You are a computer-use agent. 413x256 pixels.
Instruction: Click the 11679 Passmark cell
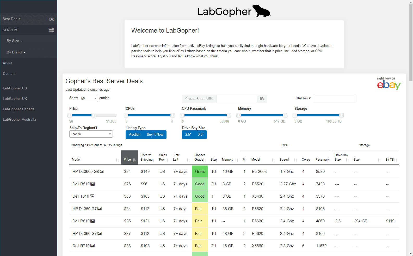click(321, 246)
